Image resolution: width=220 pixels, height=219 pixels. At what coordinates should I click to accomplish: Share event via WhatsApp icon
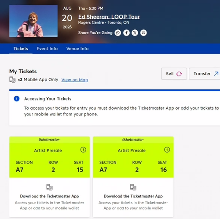[x=117, y=33]
